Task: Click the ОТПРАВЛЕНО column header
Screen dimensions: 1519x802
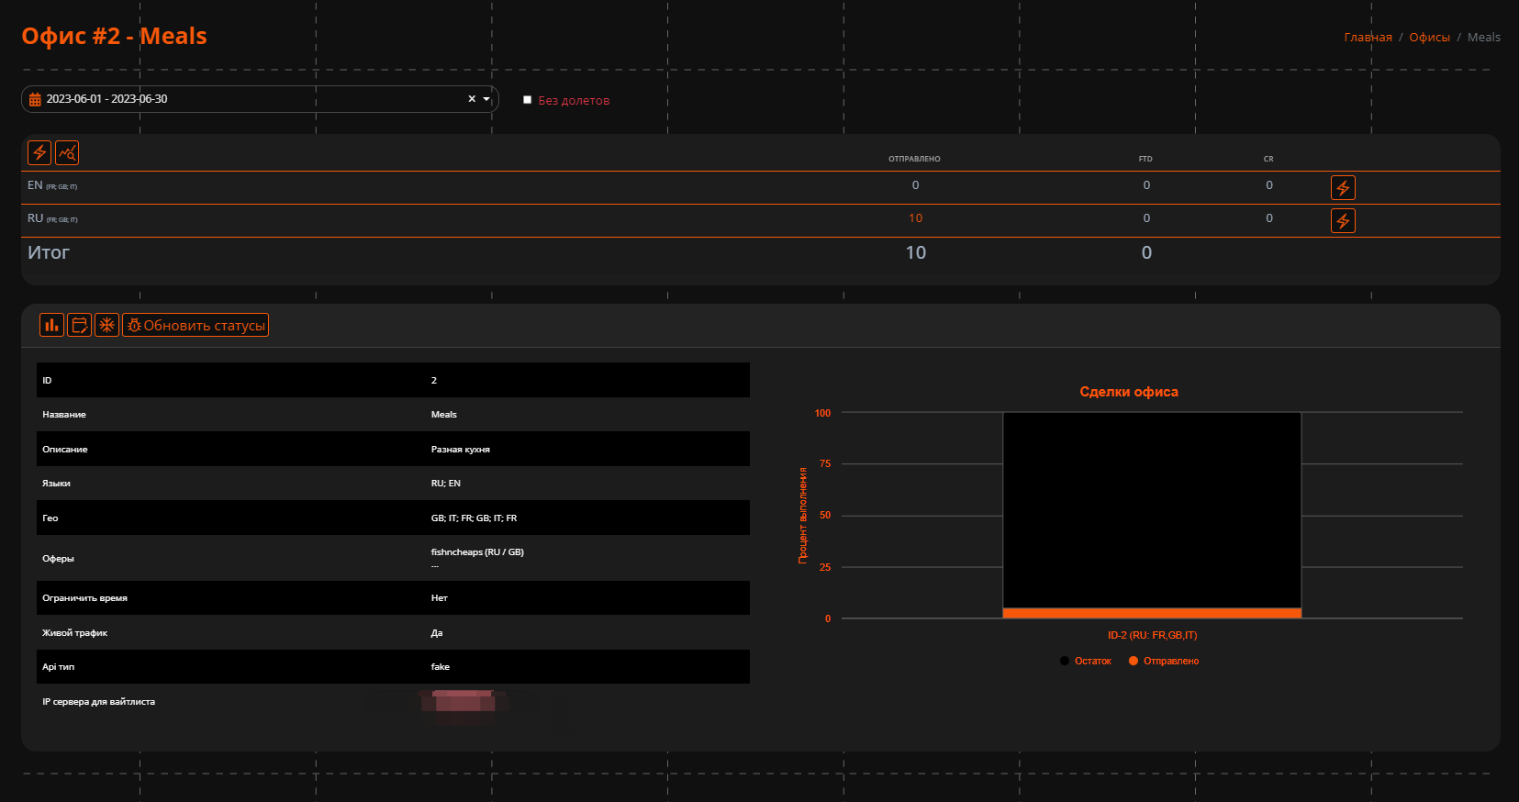Action: (914, 159)
